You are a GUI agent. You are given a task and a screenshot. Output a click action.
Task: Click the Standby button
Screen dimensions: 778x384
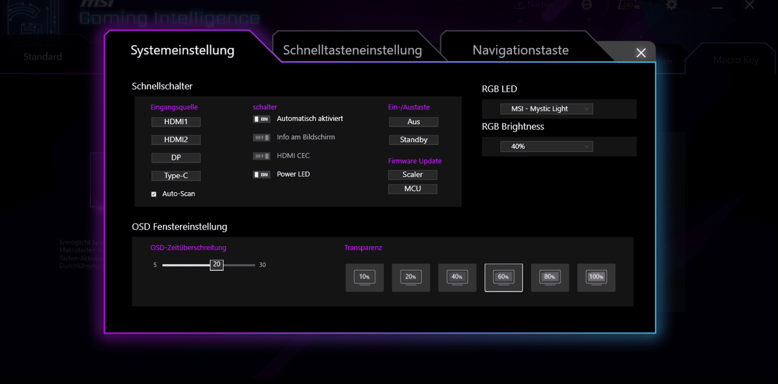(413, 140)
